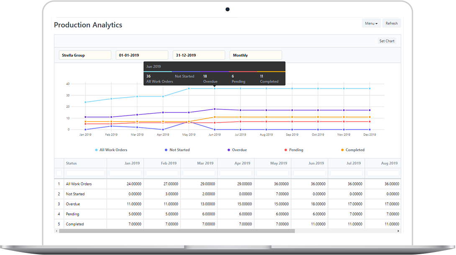The image size is (456, 255).
Task: Hide the Pending series via legend
Action: [296, 150]
